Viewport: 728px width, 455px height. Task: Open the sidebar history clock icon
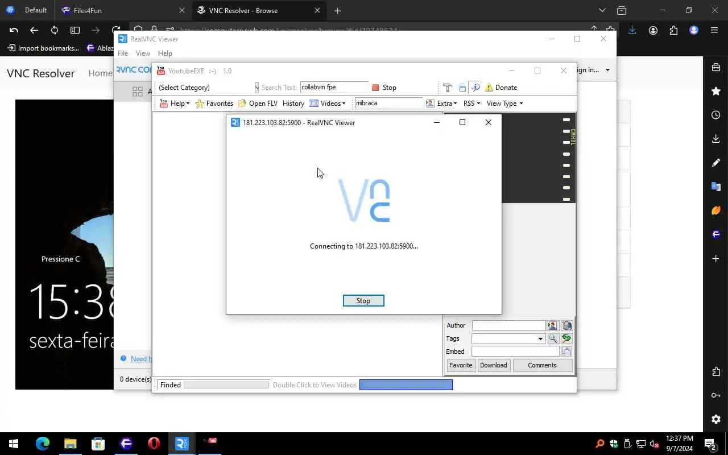(x=716, y=115)
